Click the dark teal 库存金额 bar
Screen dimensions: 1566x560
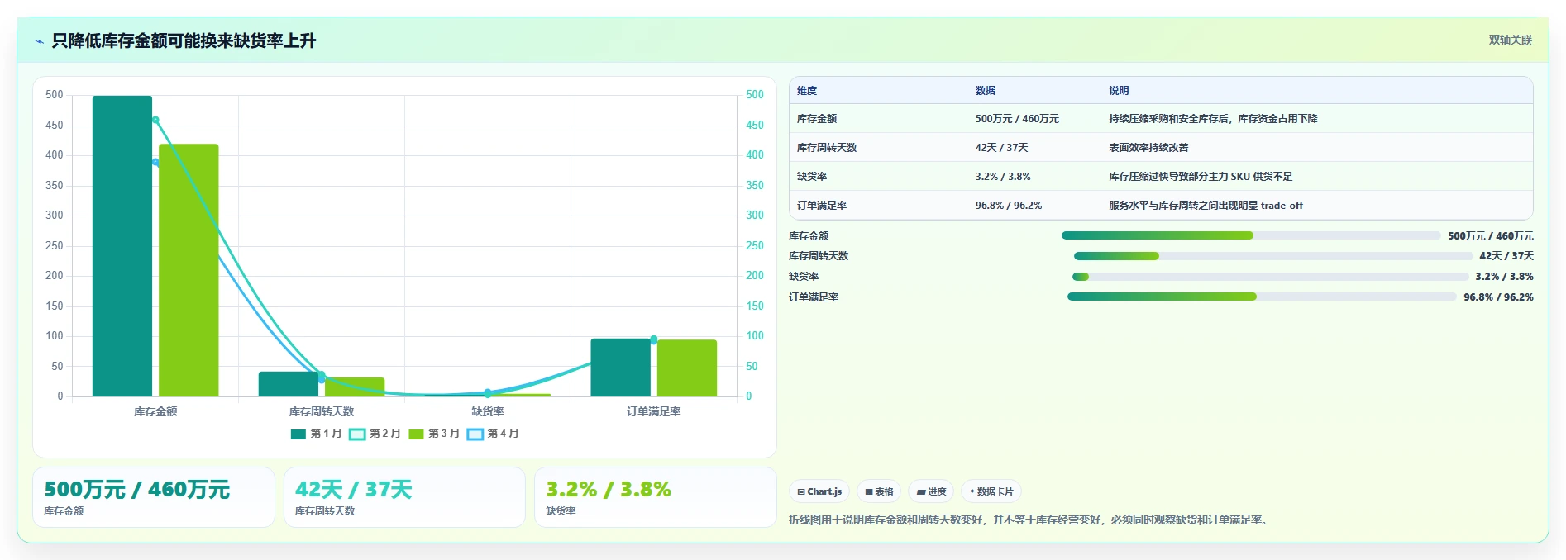tap(122, 246)
